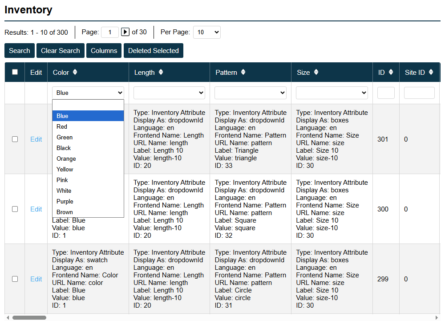445x321 pixels.
Task: Toggle the select-all checkbox in header
Action: pos(15,72)
